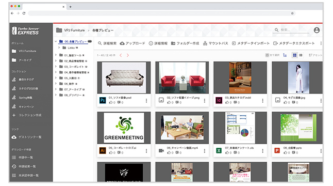Open the three-dot menu of 07_来場者アンケート.xls
The image size is (333, 186).
(263, 151)
